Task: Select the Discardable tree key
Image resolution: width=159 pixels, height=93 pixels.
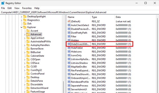Action: 37,84
